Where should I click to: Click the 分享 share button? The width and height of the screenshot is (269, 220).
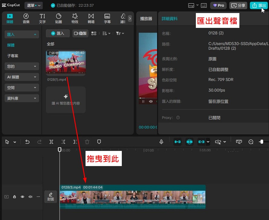coord(238,5)
